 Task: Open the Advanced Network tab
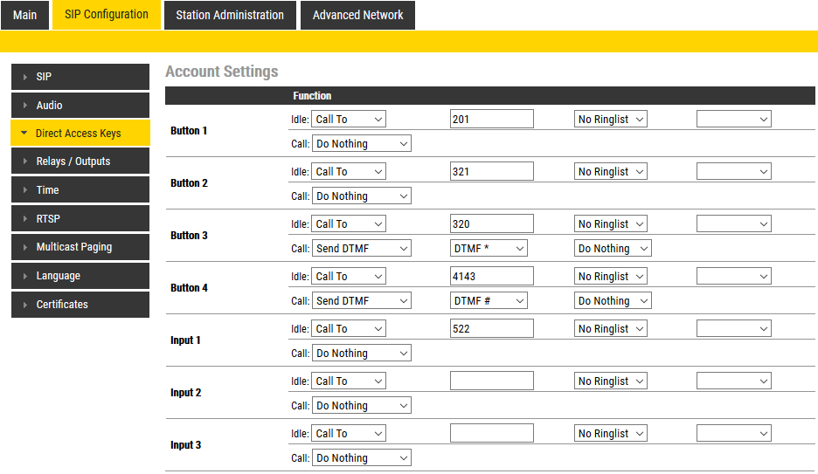(x=357, y=15)
